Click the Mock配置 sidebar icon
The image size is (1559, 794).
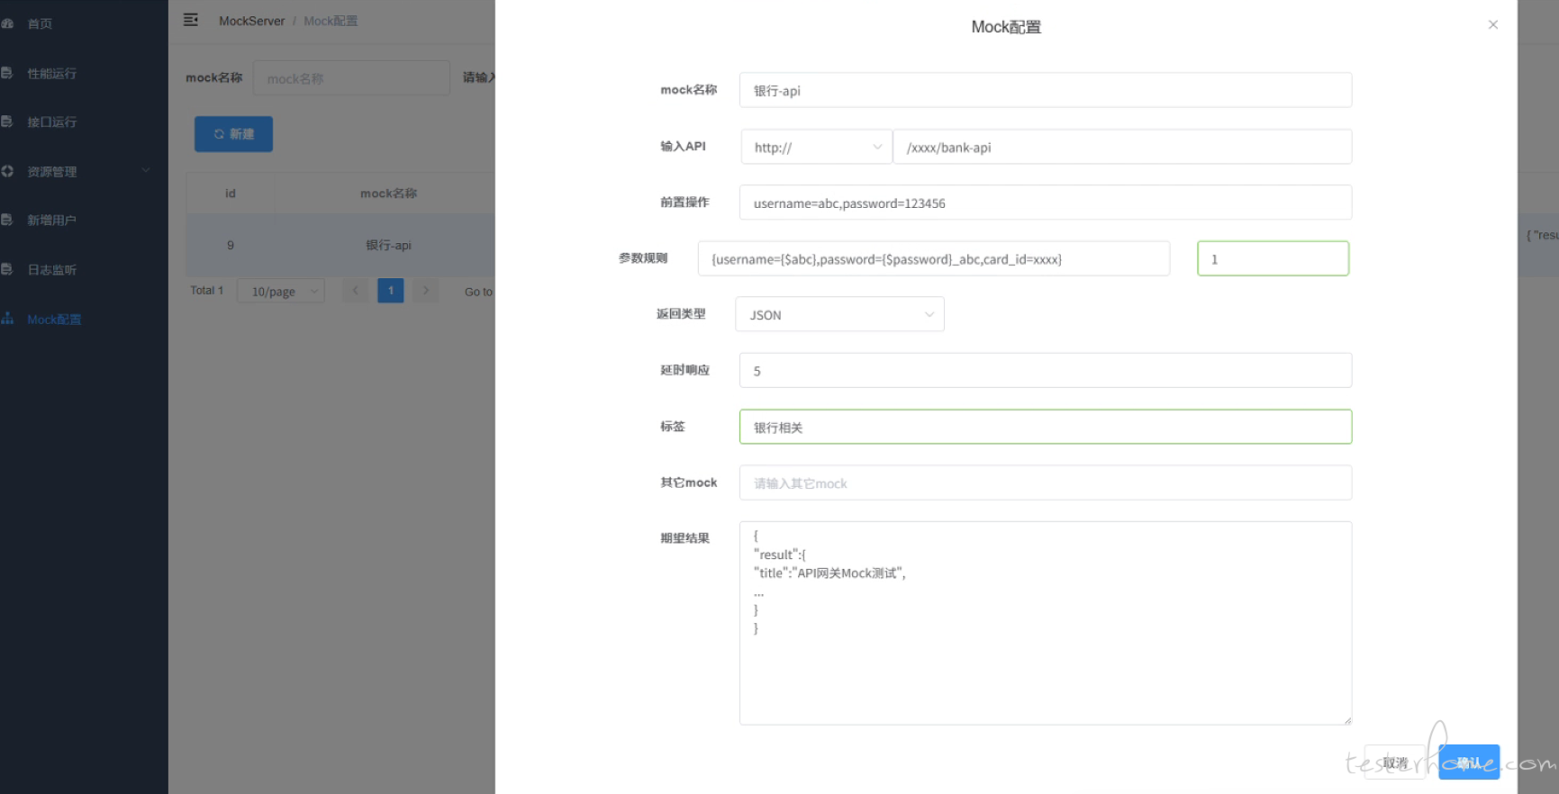click(7, 319)
